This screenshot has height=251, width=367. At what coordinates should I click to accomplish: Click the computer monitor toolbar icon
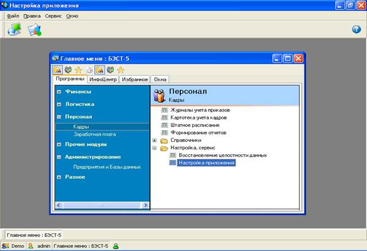pyautogui.click(x=13, y=29)
